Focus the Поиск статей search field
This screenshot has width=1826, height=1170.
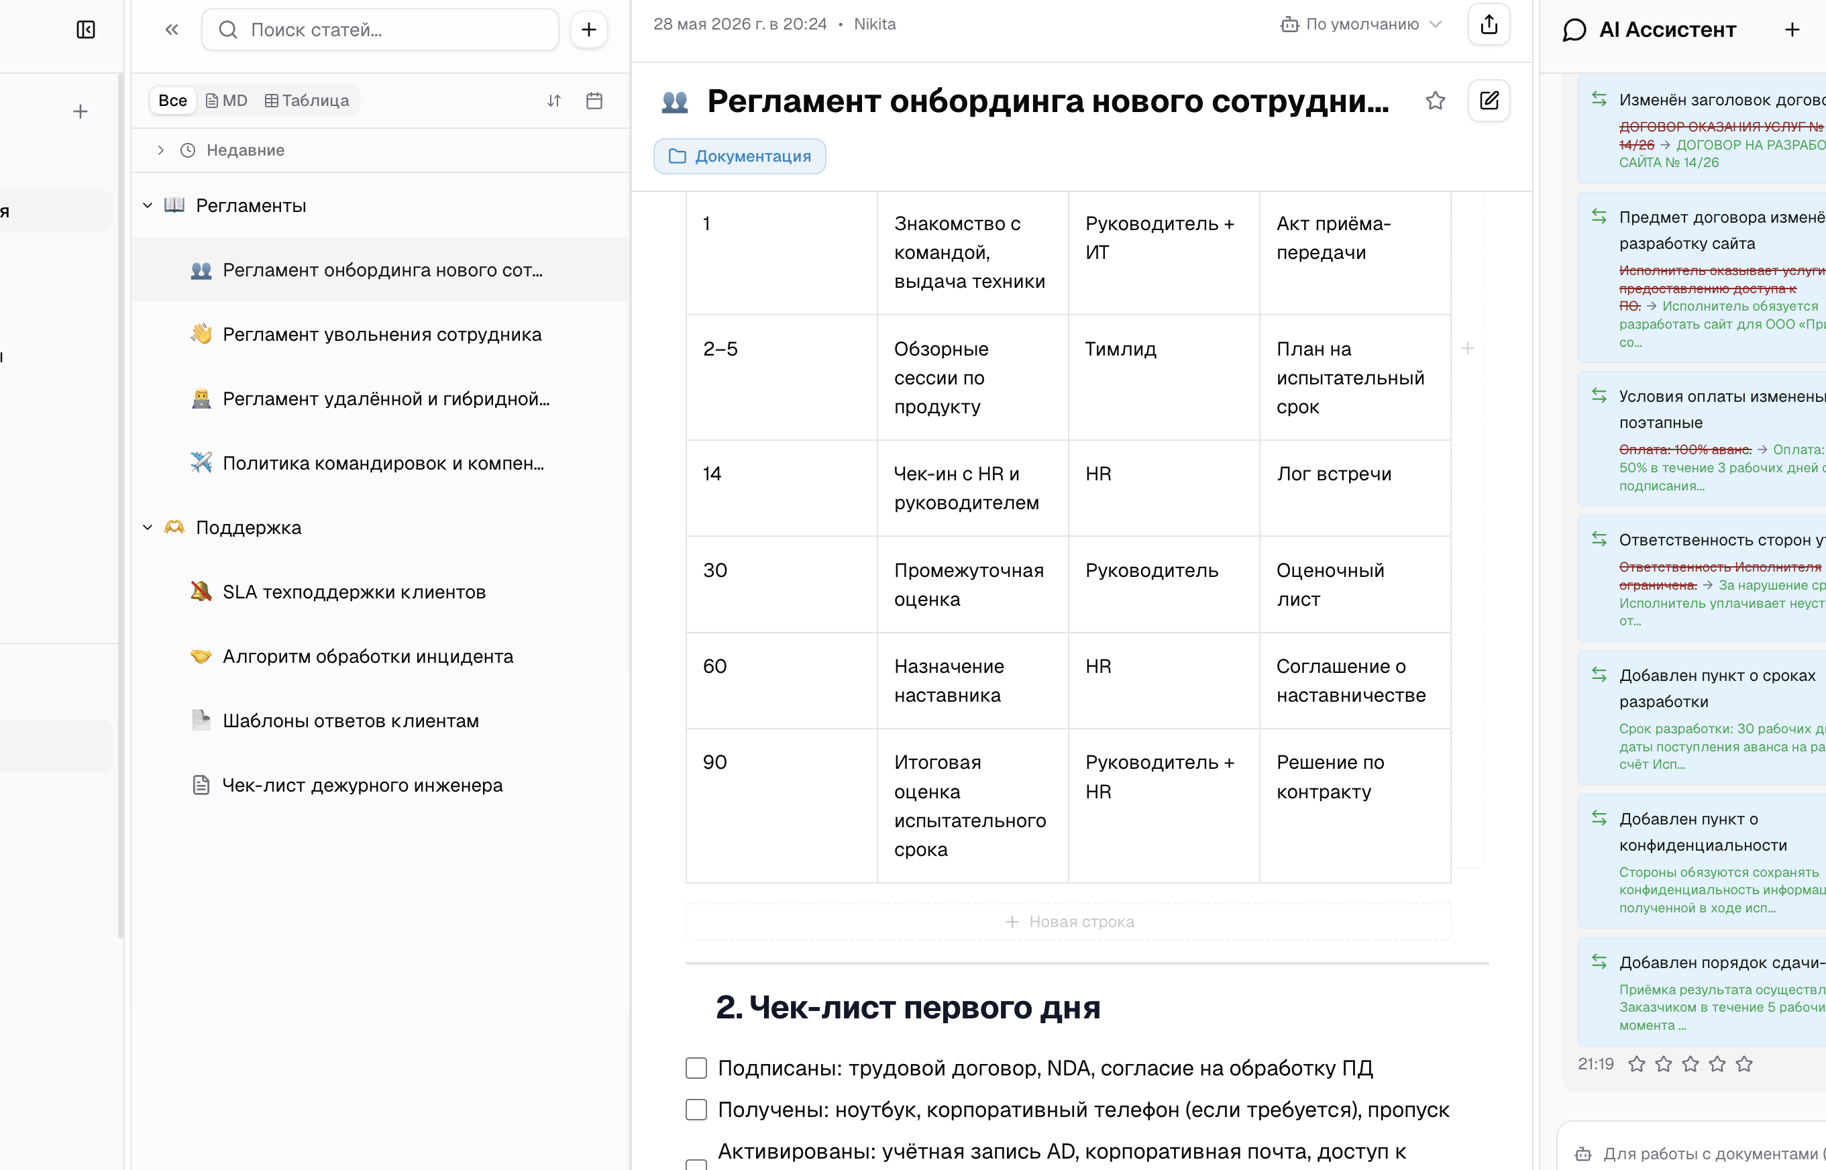[x=380, y=30]
